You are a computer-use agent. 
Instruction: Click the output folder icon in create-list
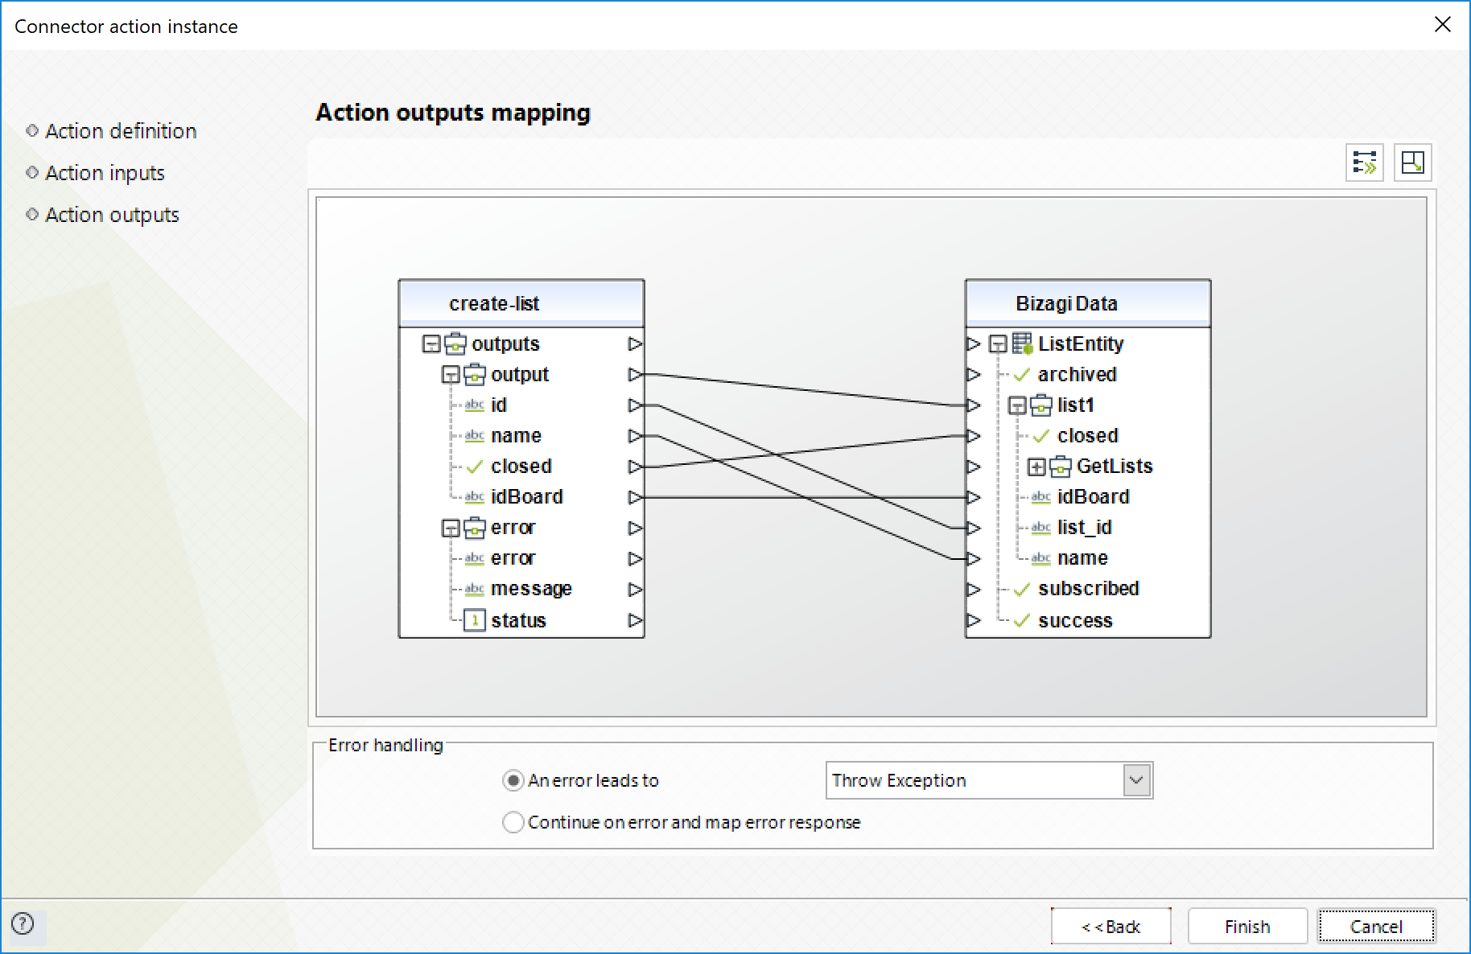[475, 374]
